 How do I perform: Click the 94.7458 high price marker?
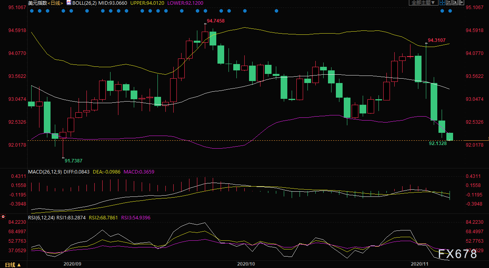coord(216,21)
